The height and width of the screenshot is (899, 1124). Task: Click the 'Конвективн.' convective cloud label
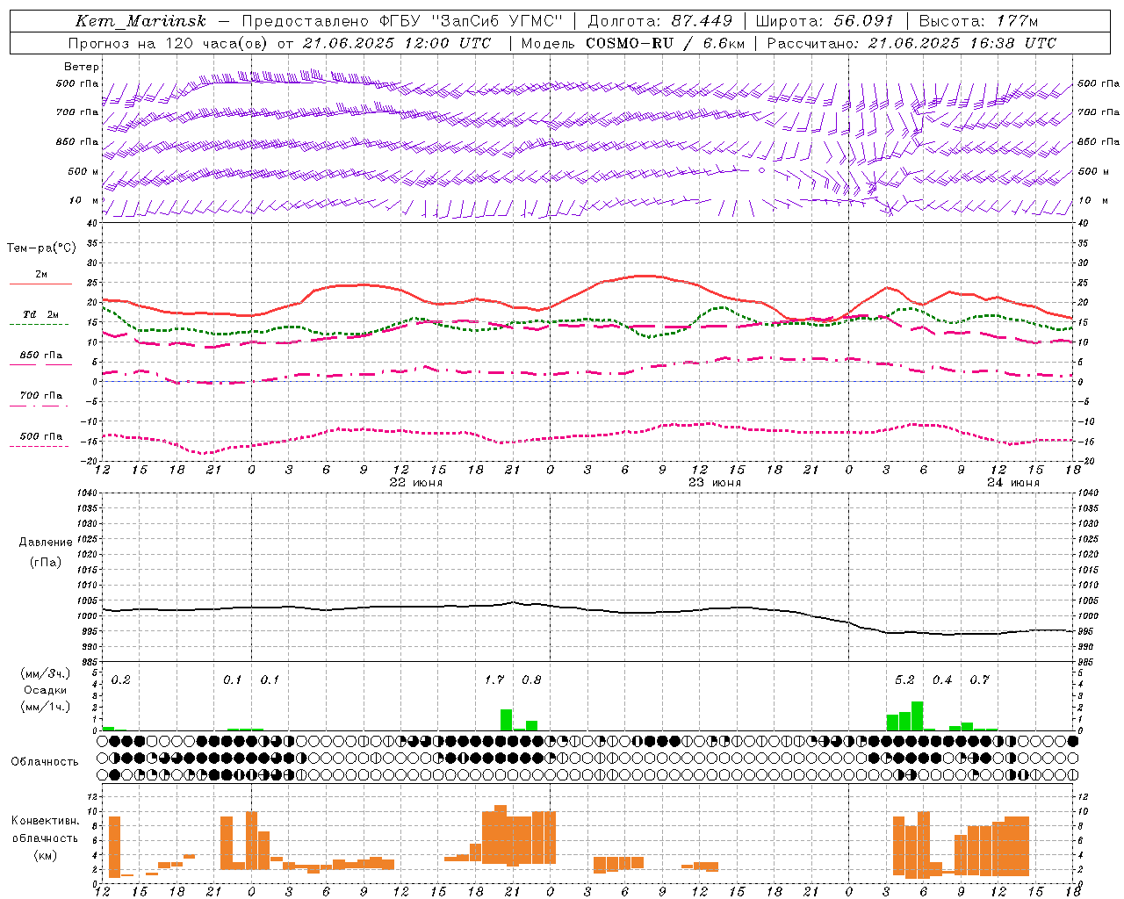(x=46, y=821)
